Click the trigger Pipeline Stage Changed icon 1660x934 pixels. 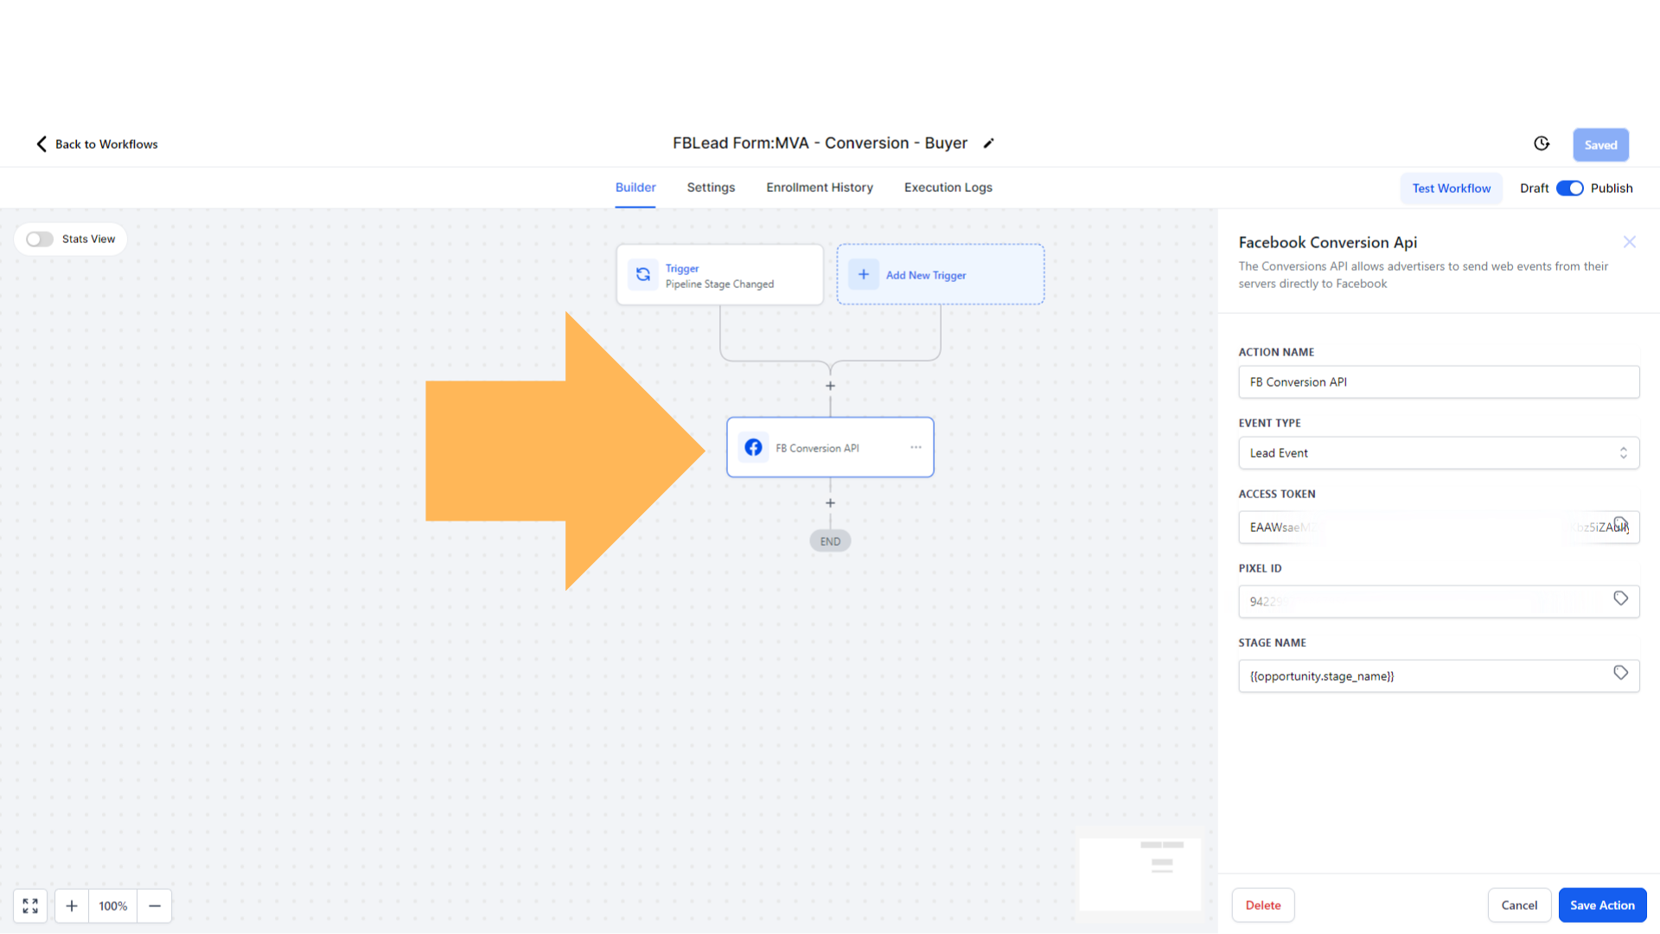642,276
